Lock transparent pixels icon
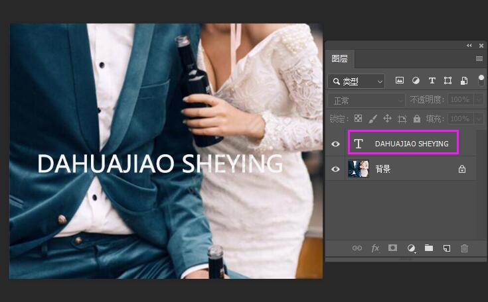The width and height of the screenshot is (488, 302). (x=359, y=119)
